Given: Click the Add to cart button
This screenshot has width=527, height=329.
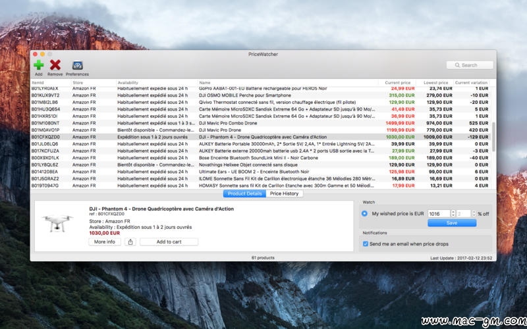Looking at the screenshot, I should click(169, 241).
